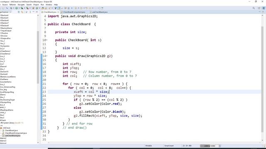Click Collapse All in Package Explorer
Viewport: 266px width, 149px height.
[x=19, y=12]
